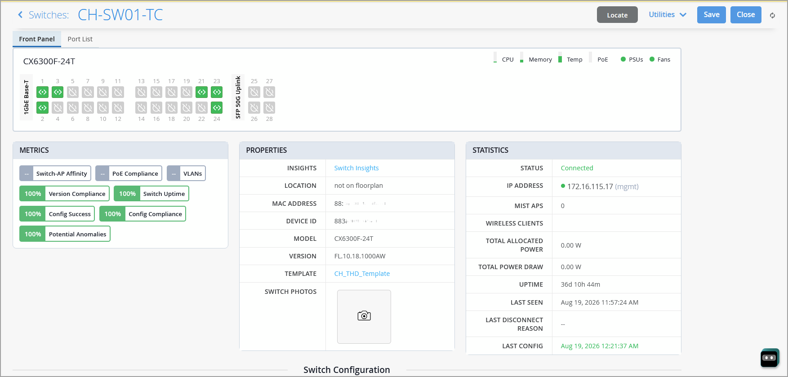Click the Fans status indicator

click(660, 59)
